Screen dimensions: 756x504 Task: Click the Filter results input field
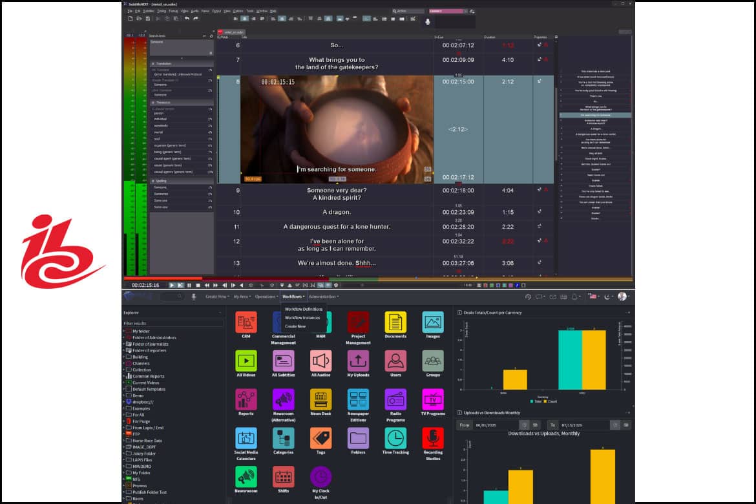click(173, 323)
